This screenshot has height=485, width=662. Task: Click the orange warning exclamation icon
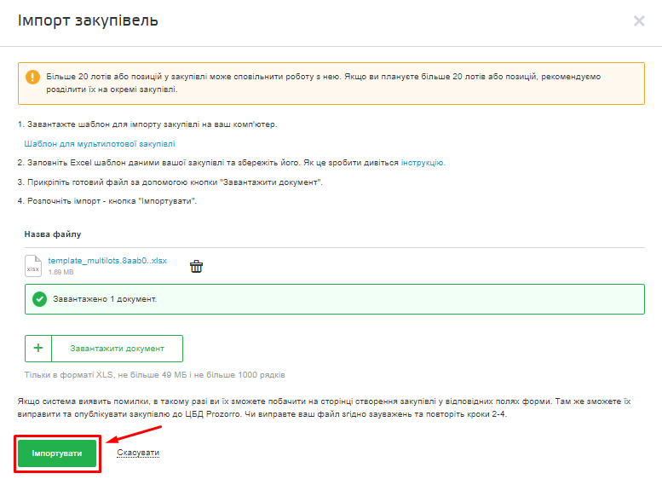coord(32,77)
